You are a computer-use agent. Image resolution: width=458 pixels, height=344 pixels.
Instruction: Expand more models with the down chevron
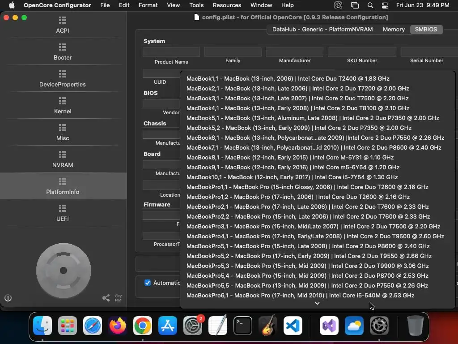click(x=317, y=303)
